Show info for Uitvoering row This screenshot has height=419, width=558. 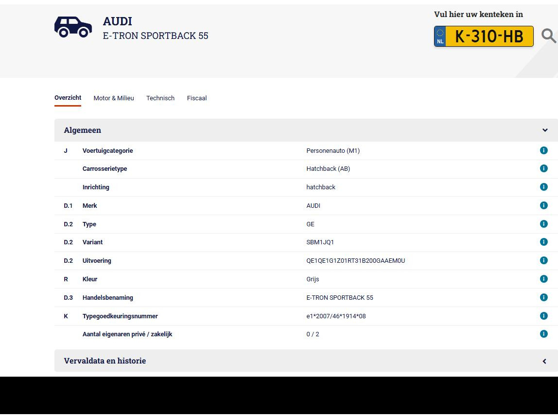[544, 260]
